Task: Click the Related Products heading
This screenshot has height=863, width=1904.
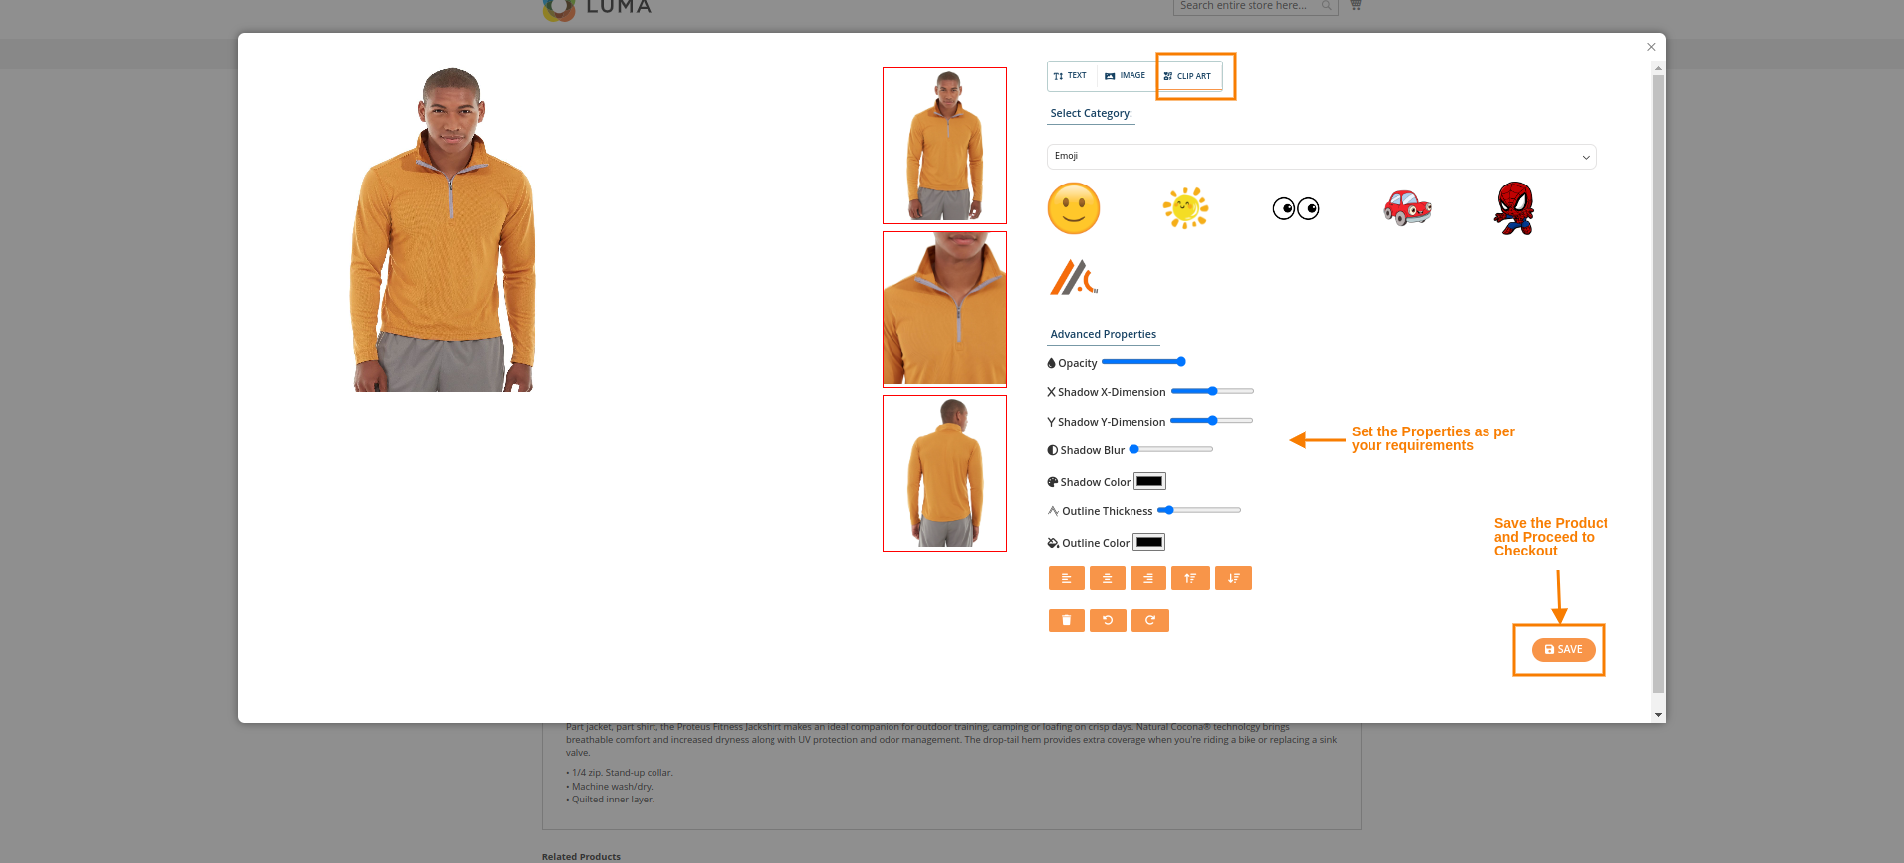Action: 581,857
